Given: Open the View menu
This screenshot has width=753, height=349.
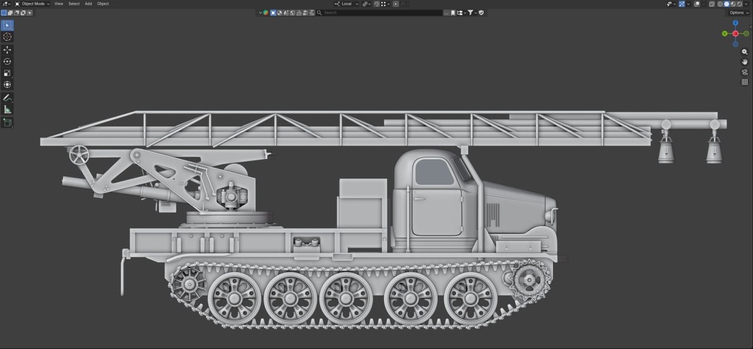Looking at the screenshot, I should (x=58, y=4).
